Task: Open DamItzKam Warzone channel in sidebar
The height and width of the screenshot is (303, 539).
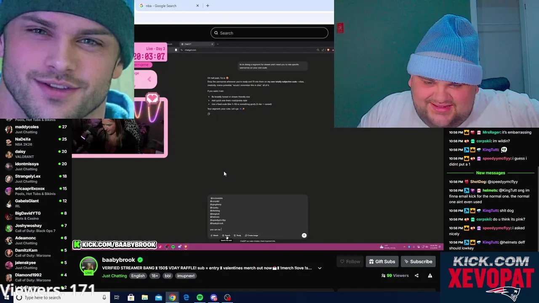Action: click(36, 252)
